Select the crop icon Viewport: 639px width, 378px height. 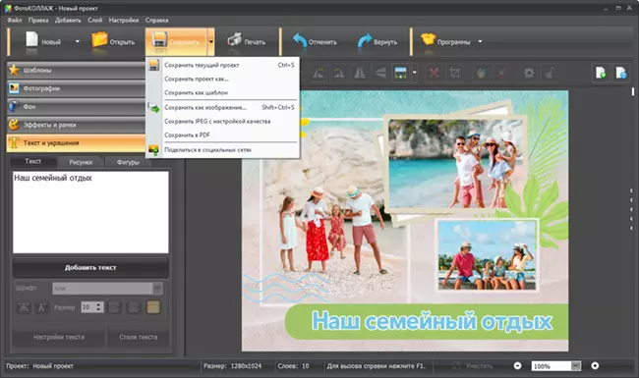tap(455, 74)
